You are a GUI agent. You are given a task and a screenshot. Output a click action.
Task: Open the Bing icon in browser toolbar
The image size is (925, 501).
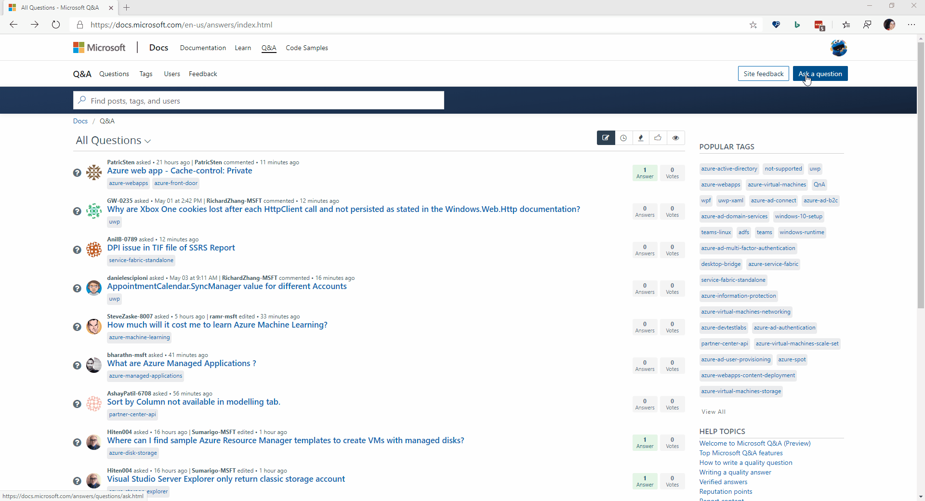797,25
